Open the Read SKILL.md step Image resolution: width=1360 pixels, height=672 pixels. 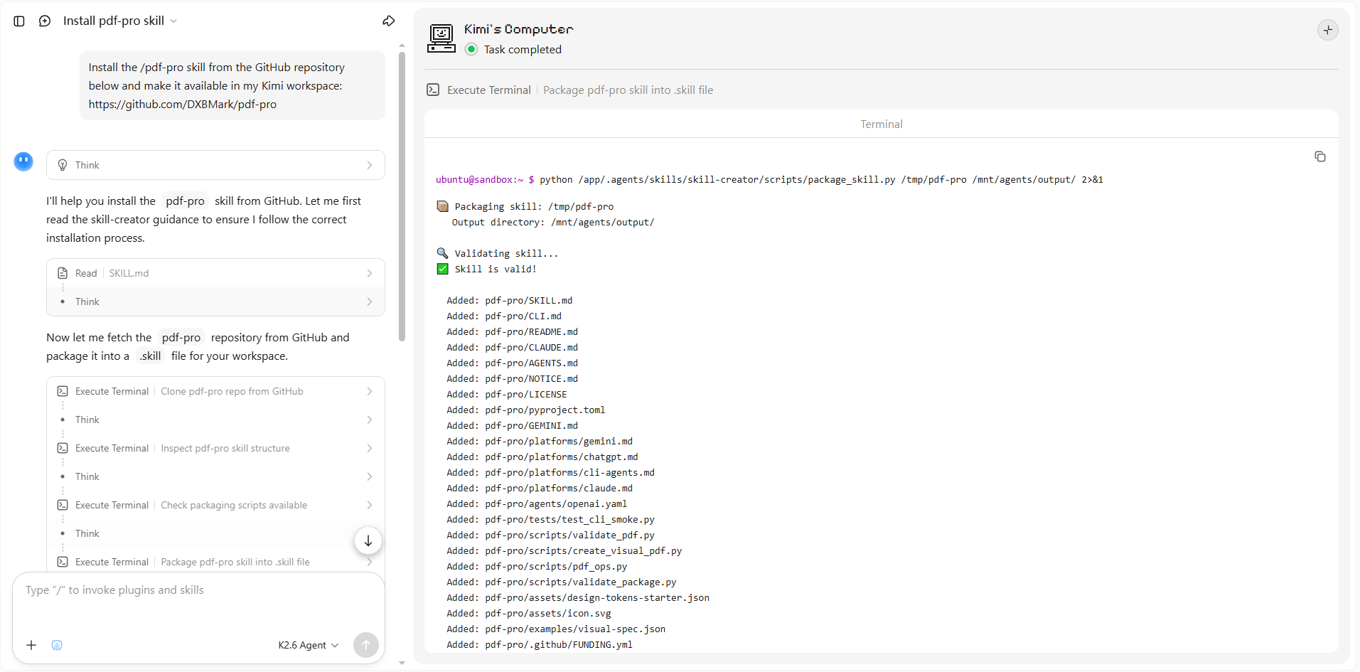215,273
